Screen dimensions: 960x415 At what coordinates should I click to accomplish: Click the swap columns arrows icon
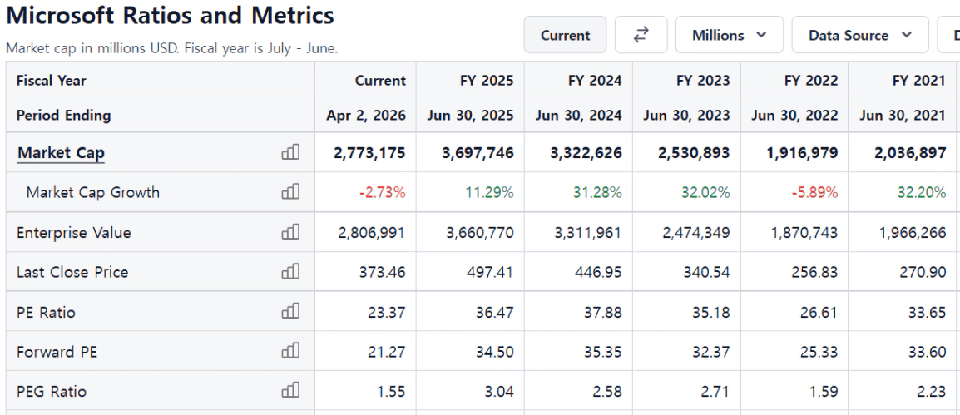coord(641,35)
